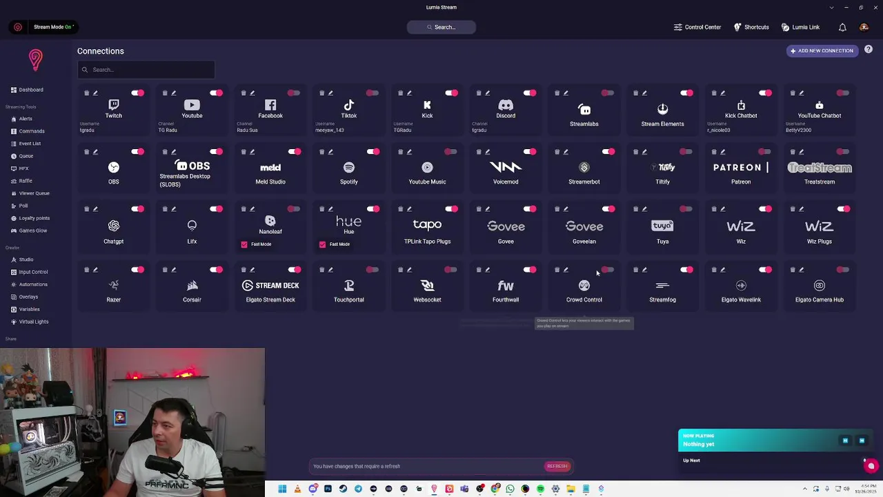Disable the Twitch connection toggle
This screenshot has height=497, width=883.
coord(137,92)
